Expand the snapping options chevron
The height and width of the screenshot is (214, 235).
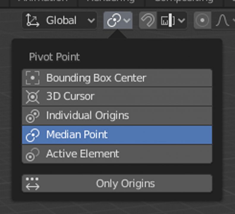(x=182, y=21)
